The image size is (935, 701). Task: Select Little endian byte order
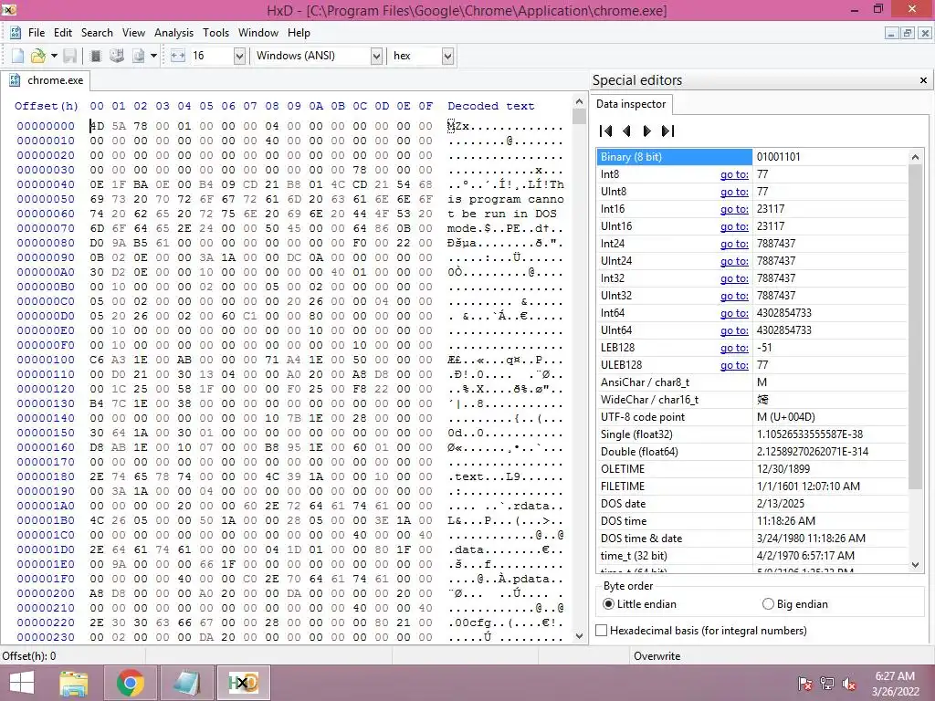point(640,604)
